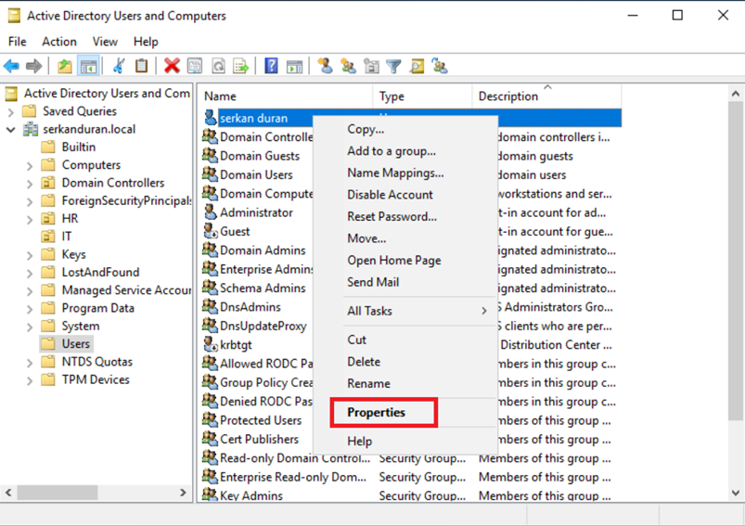
Task: Expand the HR organizational unit
Action: click(30, 220)
